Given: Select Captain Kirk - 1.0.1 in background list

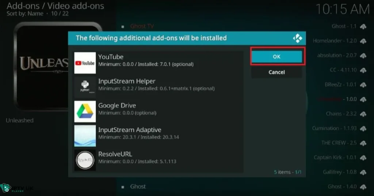Looking at the screenshot, I should click(x=335, y=157).
